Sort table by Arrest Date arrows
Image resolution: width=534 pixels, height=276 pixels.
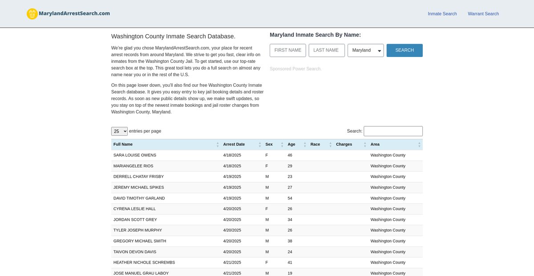(x=260, y=145)
